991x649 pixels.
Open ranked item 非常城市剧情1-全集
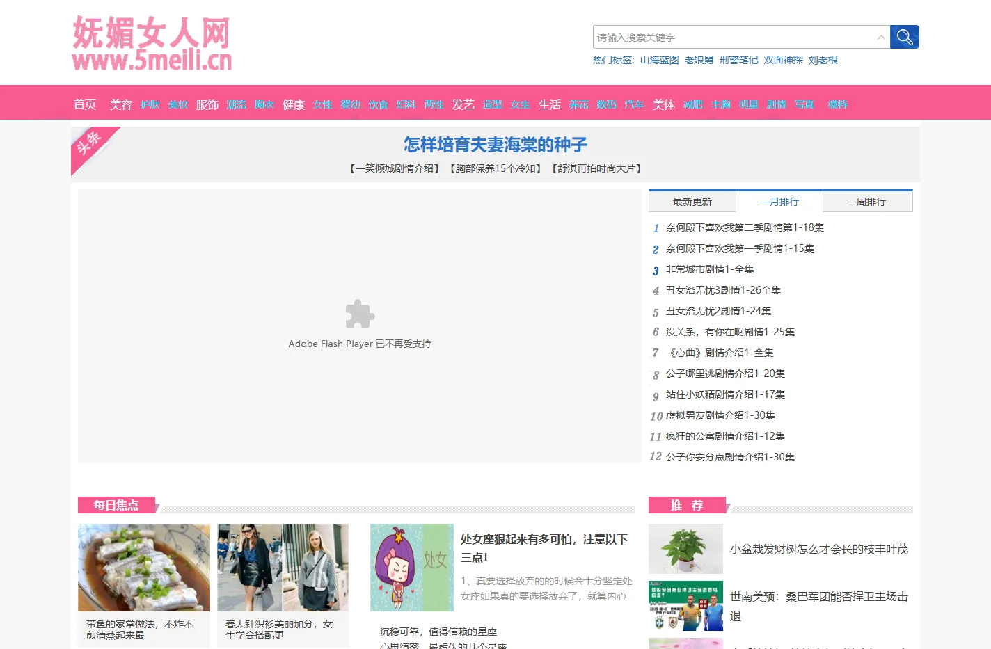(710, 269)
